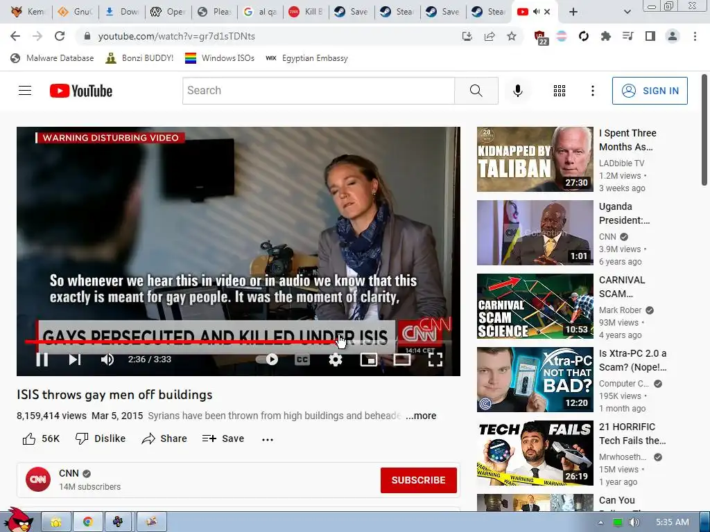
Task: Skip to the next video
Action: [x=75, y=360]
